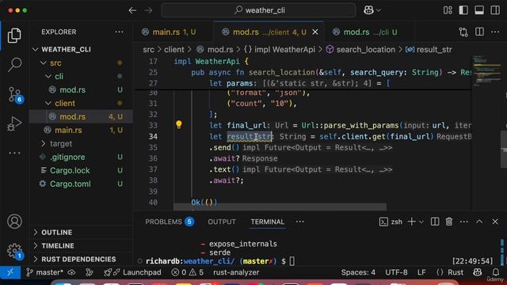Image resolution: width=507 pixels, height=285 pixels.
Task: Add a new terminal with plus
Action: click(x=412, y=222)
